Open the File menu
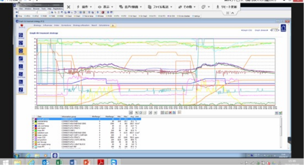The width and height of the screenshot is (304, 165). pos(16,9)
